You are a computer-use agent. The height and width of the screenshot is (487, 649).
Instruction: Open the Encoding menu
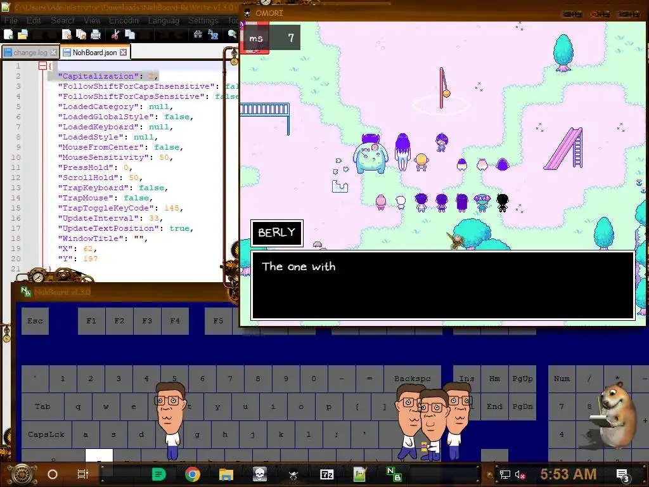124,21
